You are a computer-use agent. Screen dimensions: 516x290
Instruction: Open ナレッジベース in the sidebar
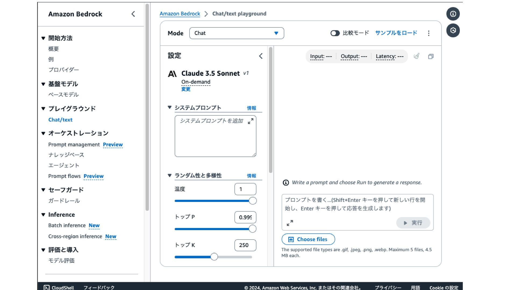click(66, 155)
